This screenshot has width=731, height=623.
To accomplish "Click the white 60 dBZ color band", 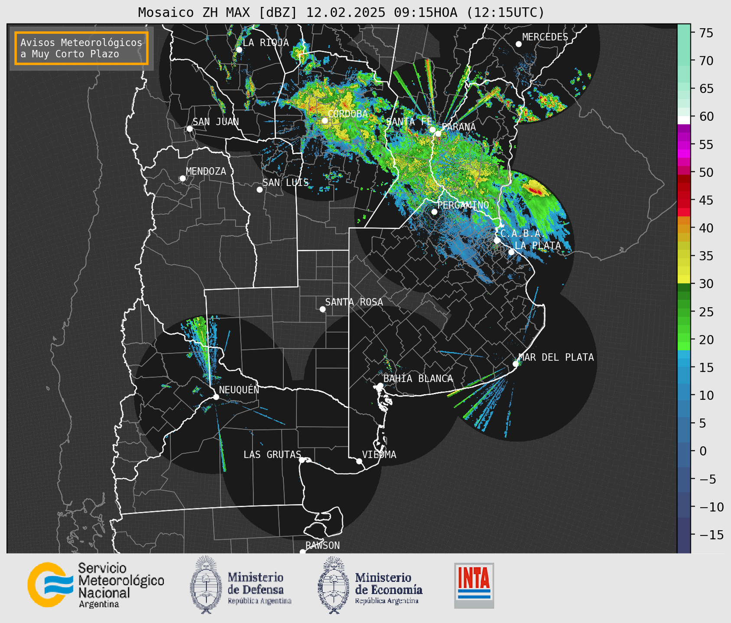I will pos(684,120).
